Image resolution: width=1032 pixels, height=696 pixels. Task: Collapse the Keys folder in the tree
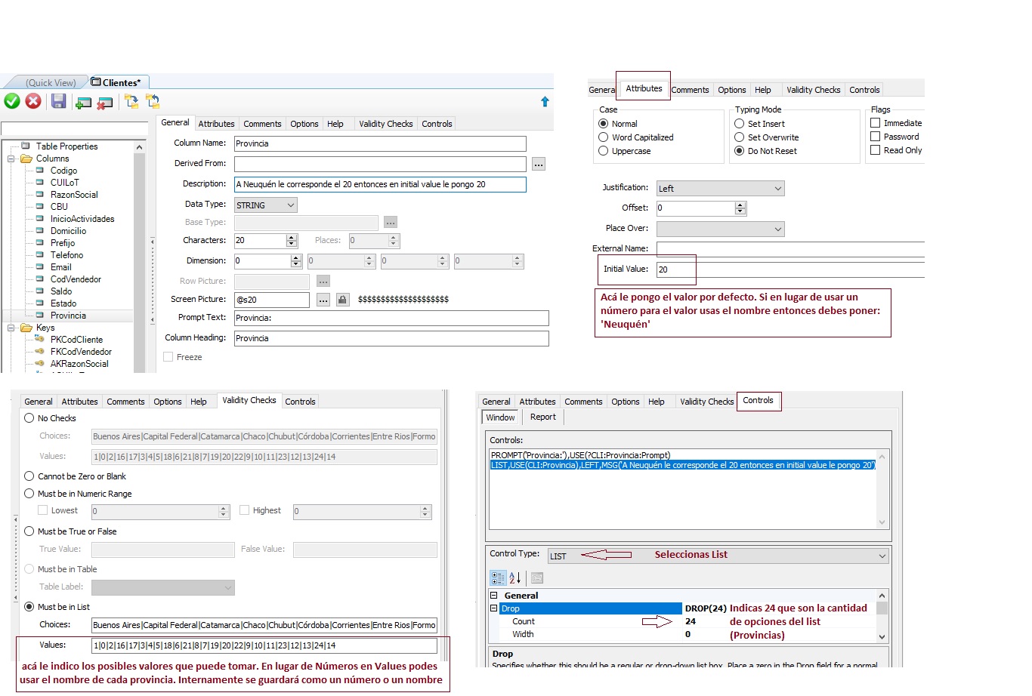[x=11, y=328]
